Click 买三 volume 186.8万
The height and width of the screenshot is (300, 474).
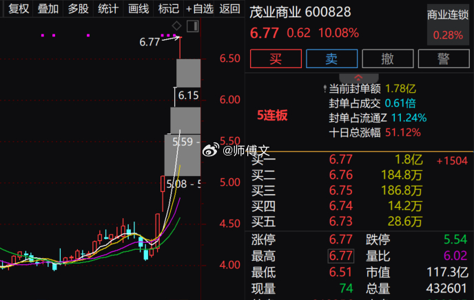coord(402,191)
